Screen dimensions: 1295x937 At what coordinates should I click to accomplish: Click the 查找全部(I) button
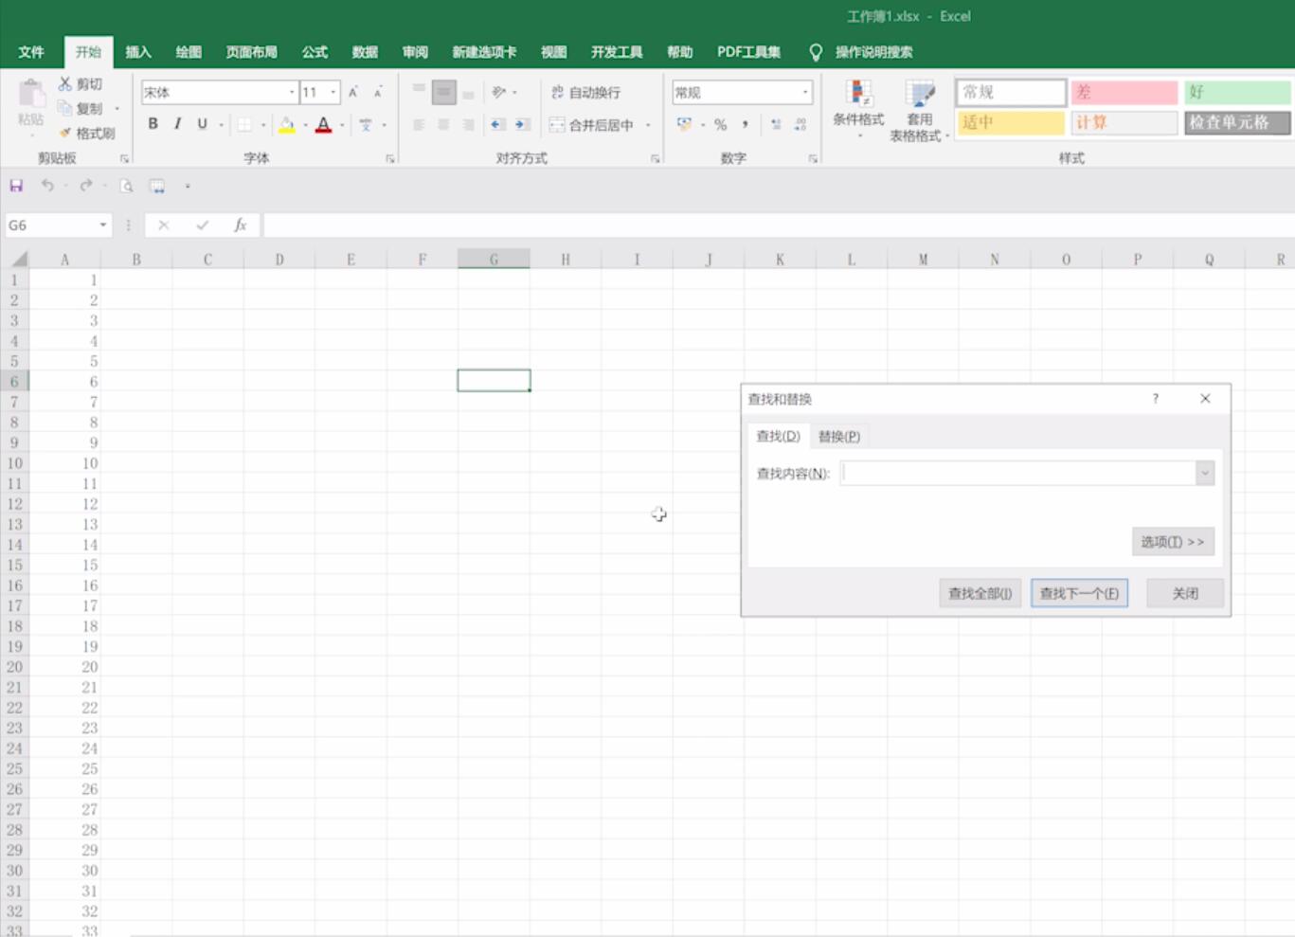pos(980,593)
